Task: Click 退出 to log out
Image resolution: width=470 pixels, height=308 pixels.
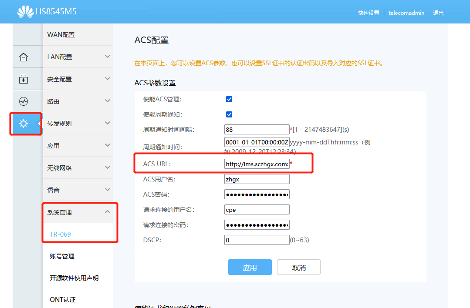Action: click(x=438, y=13)
